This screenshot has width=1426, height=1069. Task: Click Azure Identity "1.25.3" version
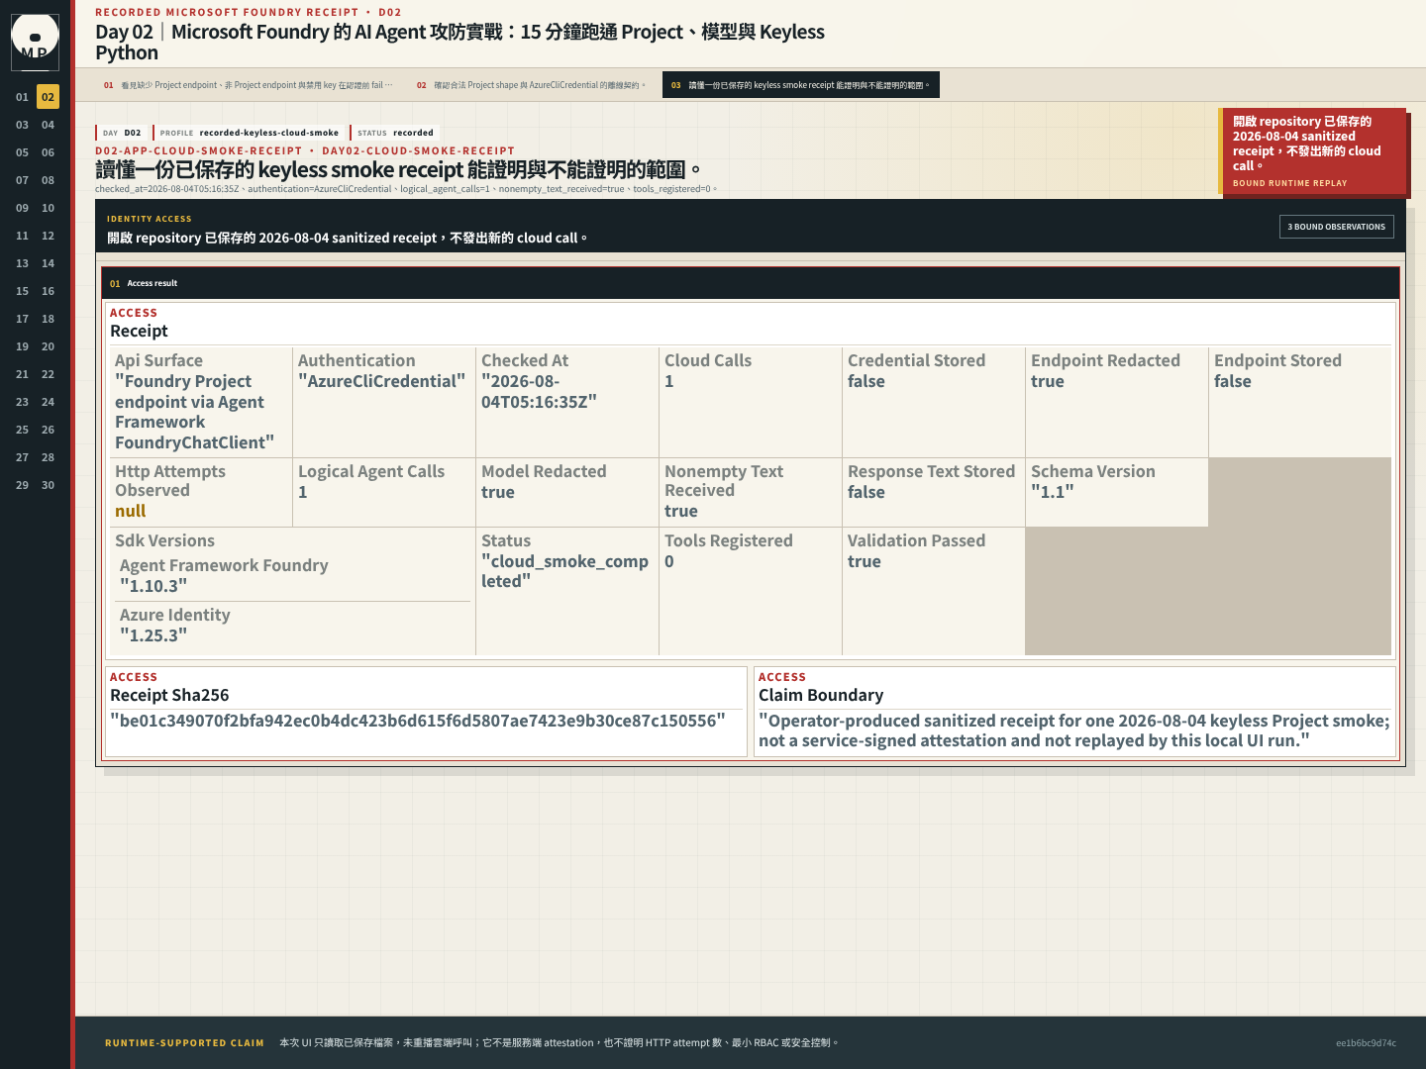[x=293, y=626]
